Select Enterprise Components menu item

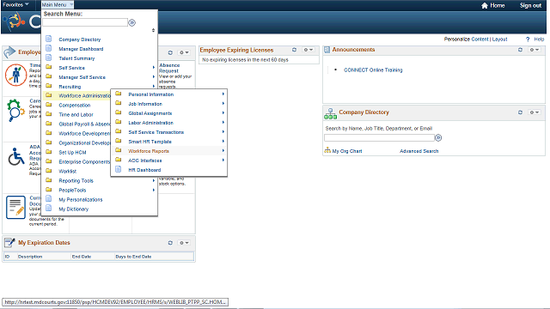click(x=84, y=162)
